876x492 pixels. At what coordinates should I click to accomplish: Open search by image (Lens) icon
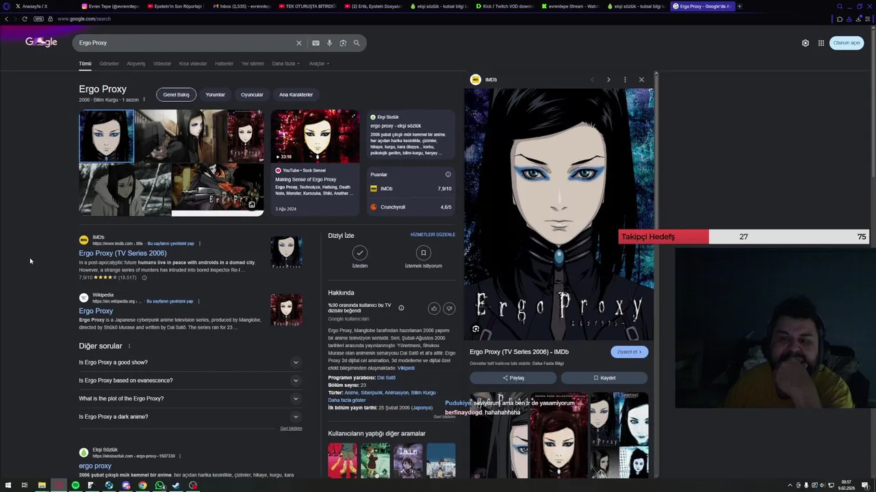coord(343,43)
